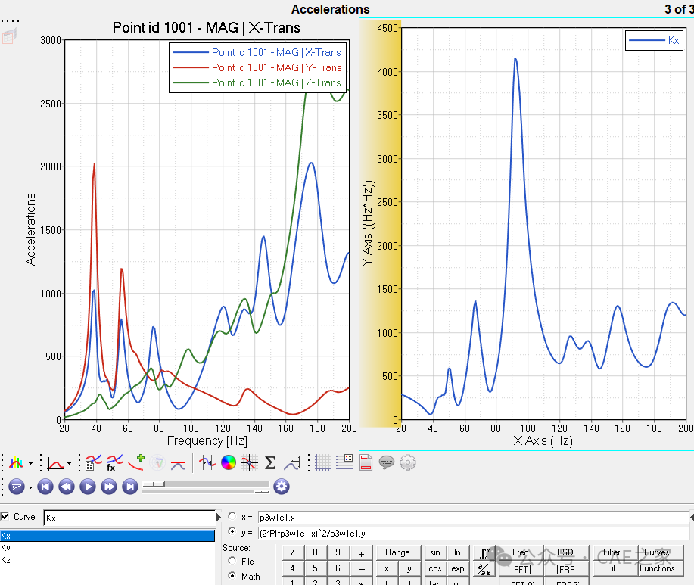
Task: Select Kx in the curve list
Action: pos(107,536)
